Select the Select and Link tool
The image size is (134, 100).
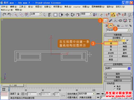16,15
